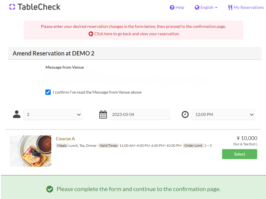This screenshot has width=266, height=199.
Task: Open the party size dropdown
Action: point(53,114)
